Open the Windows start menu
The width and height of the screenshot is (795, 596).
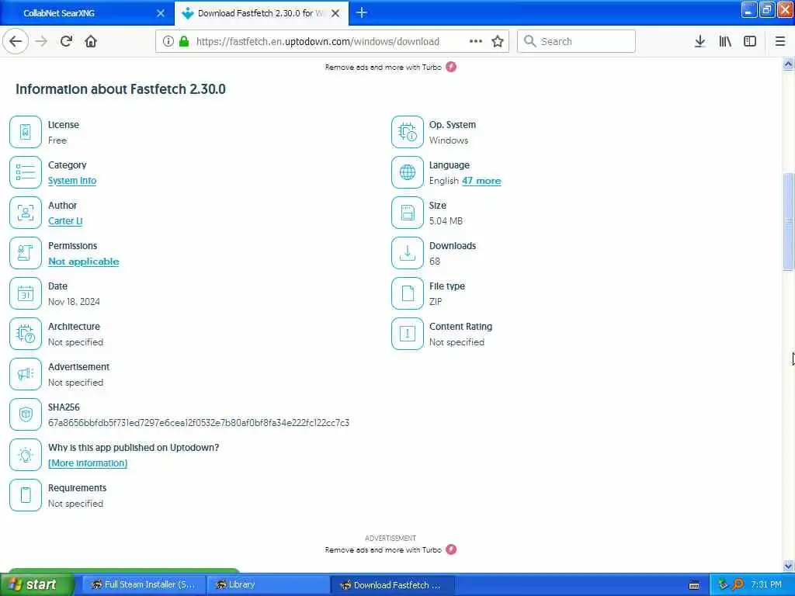(x=36, y=584)
